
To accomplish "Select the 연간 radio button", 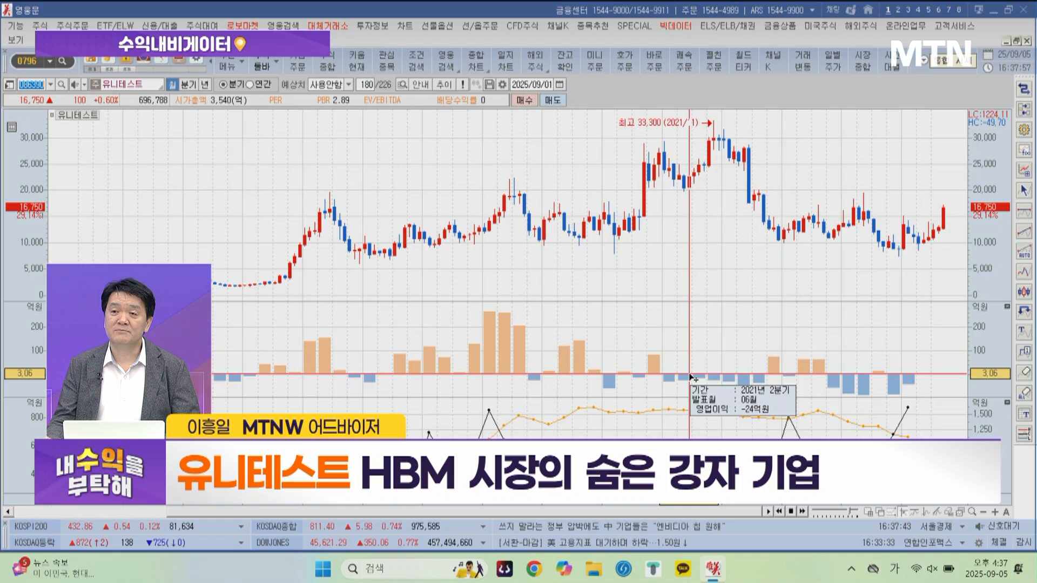I will 250,85.
